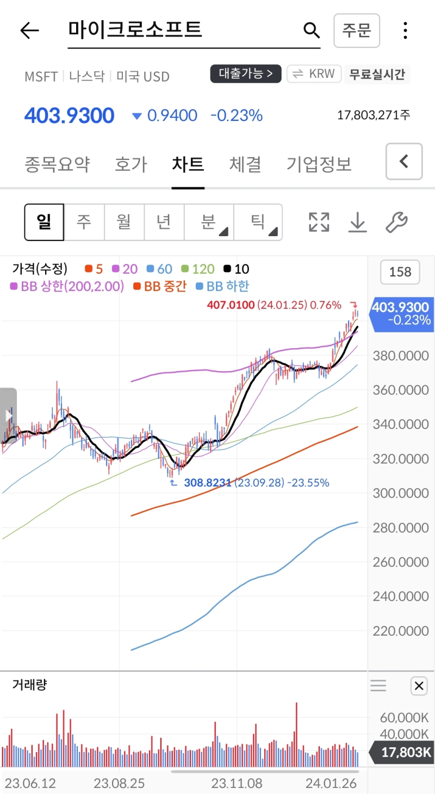
Task: Tap the 158 candle count box
Action: coord(400,272)
